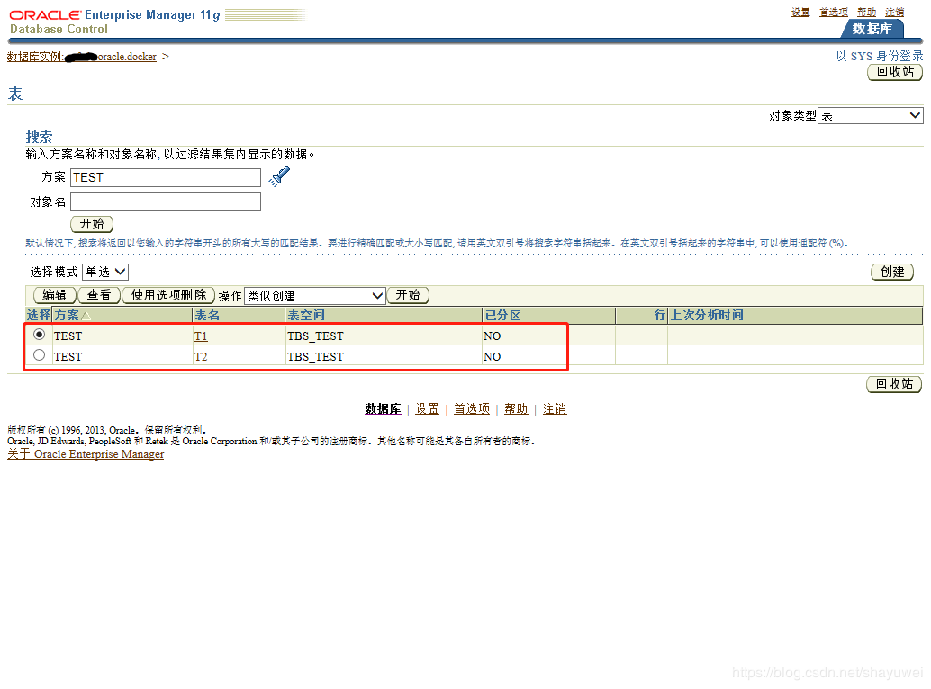Open 设置 link in top header
This screenshot has width=931, height=689.
click(x=800, y=12)
